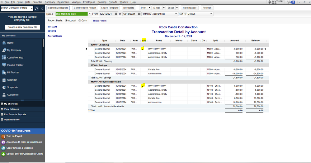Click Christie Ann name in Savings
The height and width of the screenshot is (163, 311).
click(x=154, y=70)
